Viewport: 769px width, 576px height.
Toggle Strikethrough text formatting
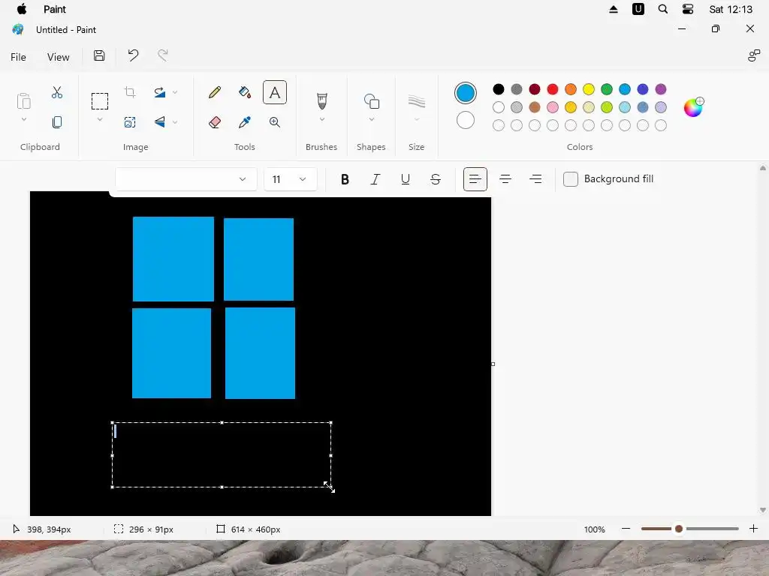click(x=436, y=179)
